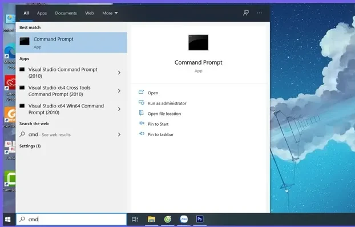Click Run as administrator
The width and height of the screenshot is (355, 227).
tap(167, 103)
